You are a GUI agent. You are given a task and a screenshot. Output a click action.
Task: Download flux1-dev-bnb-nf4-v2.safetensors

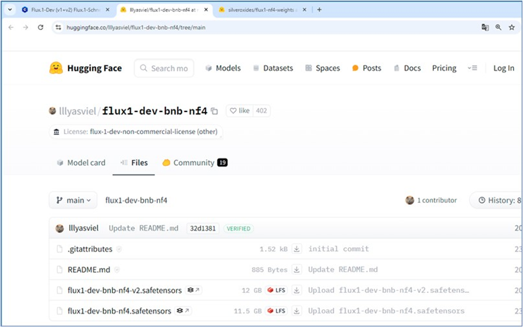click(x=296, y=290)
